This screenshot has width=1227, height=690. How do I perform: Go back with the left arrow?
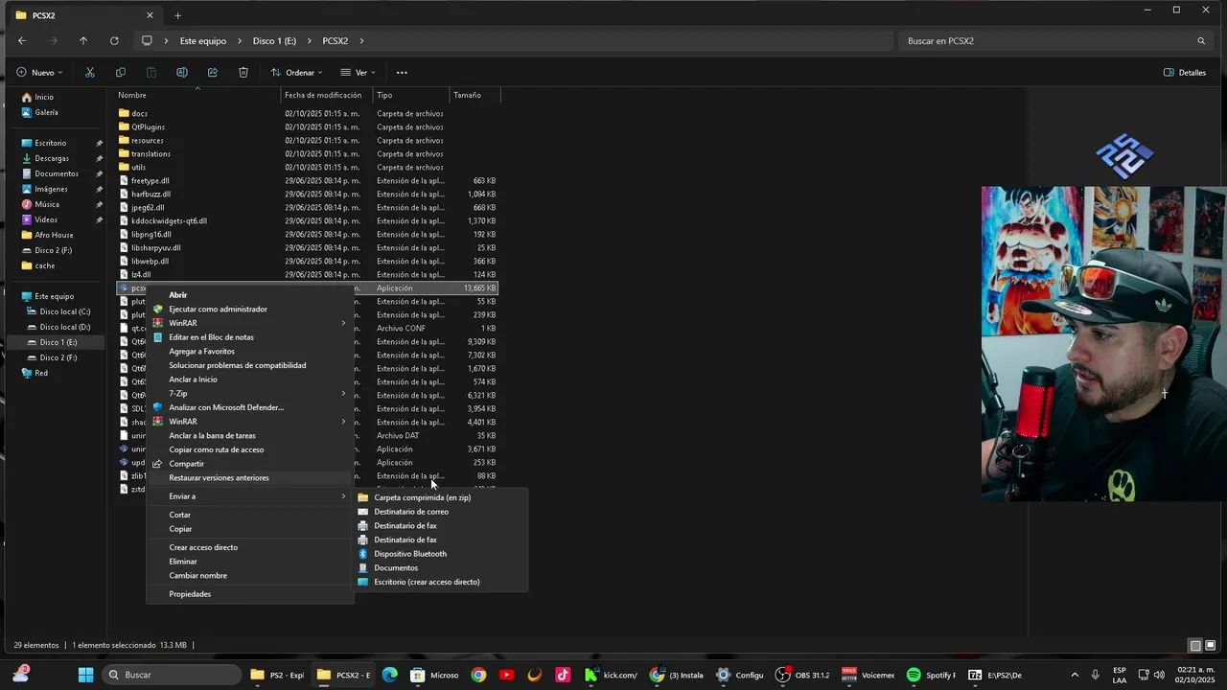[22, 41]
